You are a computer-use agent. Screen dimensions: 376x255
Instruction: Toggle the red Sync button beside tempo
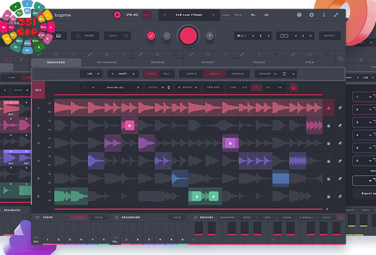(146, 15)
